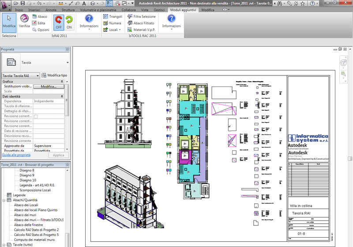Open Filtra Selezione tool
The image size is (353, 247).
coord(141,16)
